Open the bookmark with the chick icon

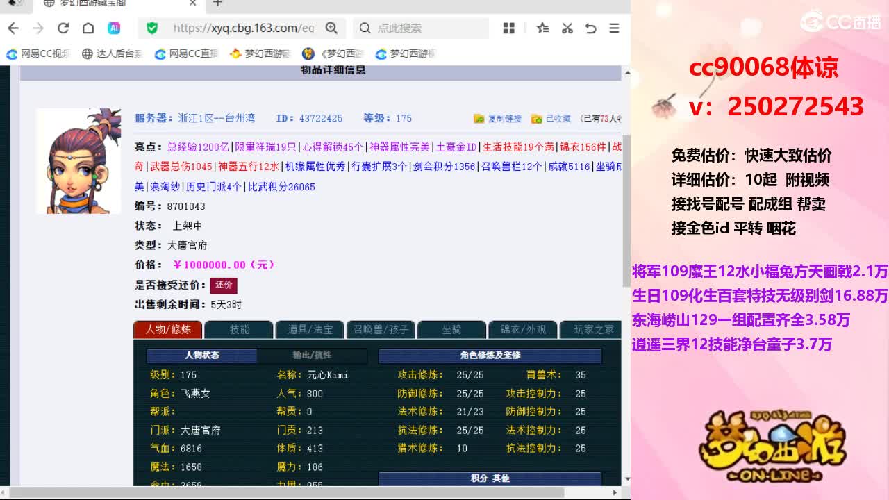coord(260,53)
